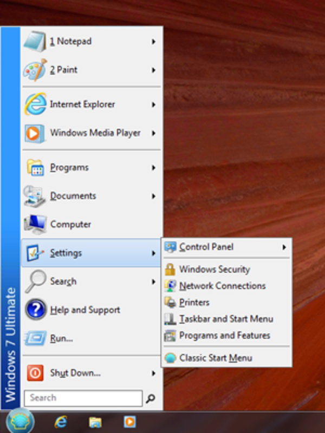Click the shell Start button on taskbar

coord(21,421)
